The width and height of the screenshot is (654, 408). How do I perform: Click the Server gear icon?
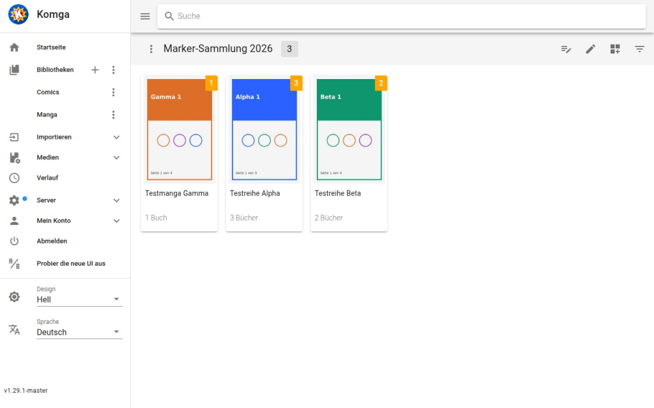(14, 201)
